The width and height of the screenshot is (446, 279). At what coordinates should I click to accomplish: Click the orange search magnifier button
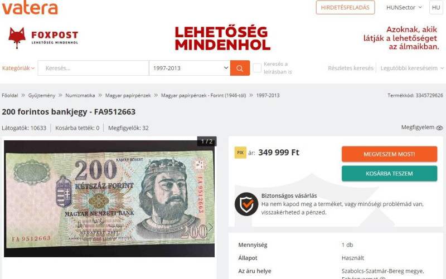240,68
